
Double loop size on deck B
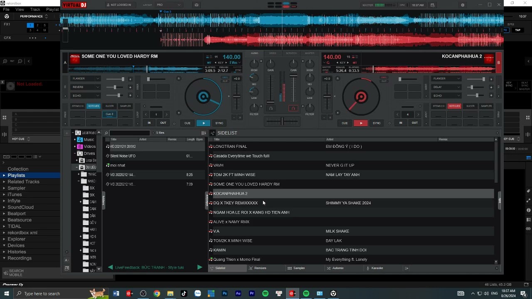pos(418,114)
